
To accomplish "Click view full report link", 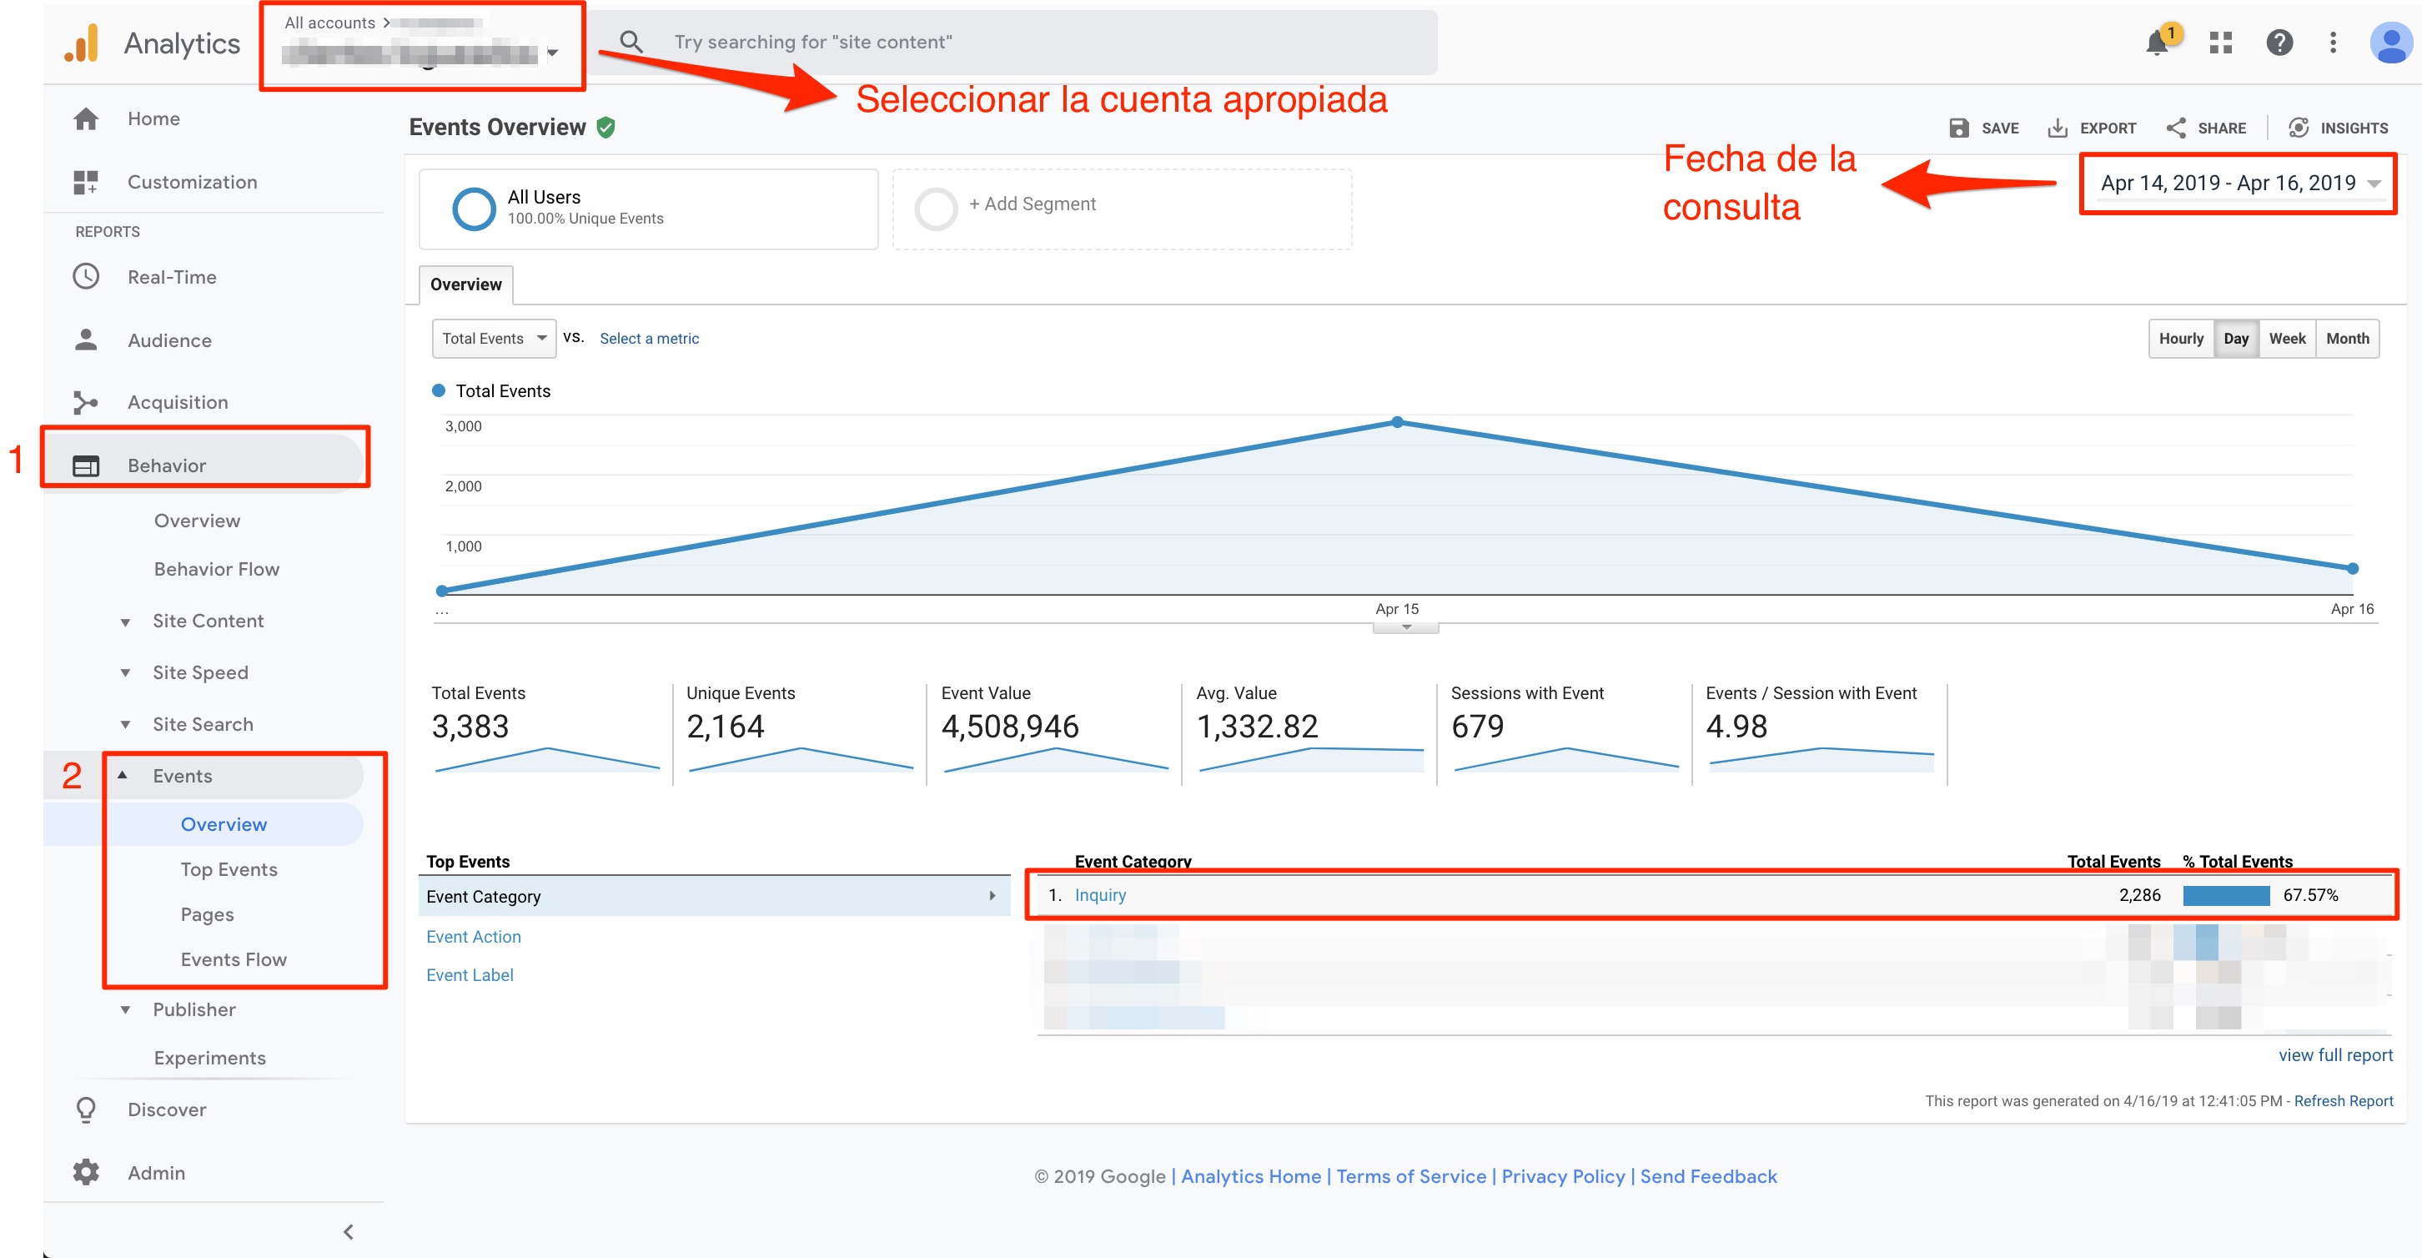I will click(x=2334, y=1055).
